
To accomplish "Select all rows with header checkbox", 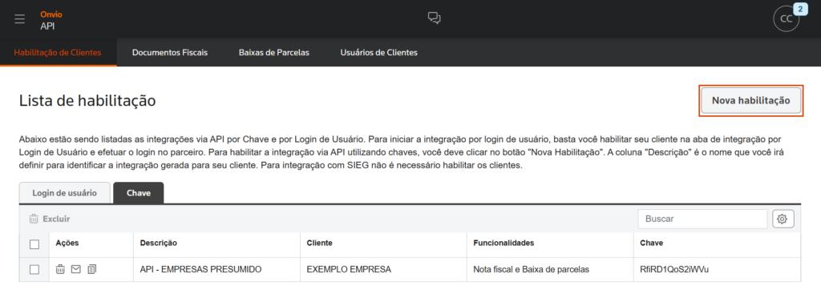I will (34, 244).
